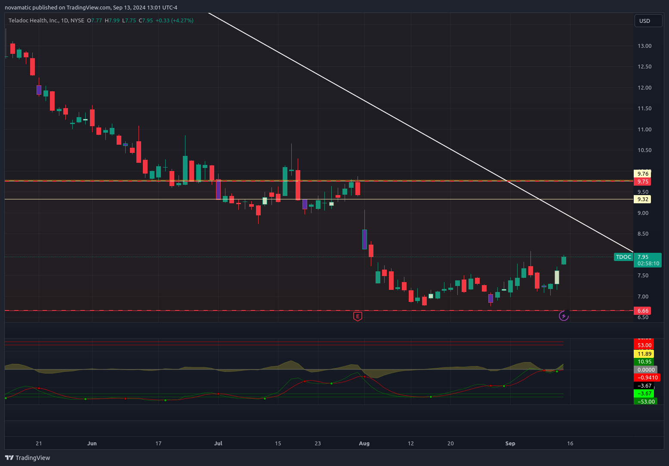The height and width of the screenshot is (466, 669).
Task: Click the 11.00 price axis tick
Action: pyautogui.click(x=644, y=130)
